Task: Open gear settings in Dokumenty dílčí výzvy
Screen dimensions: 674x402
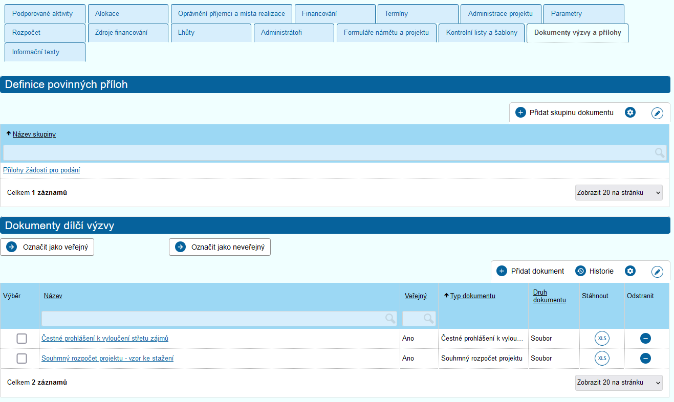Action: 630,271
